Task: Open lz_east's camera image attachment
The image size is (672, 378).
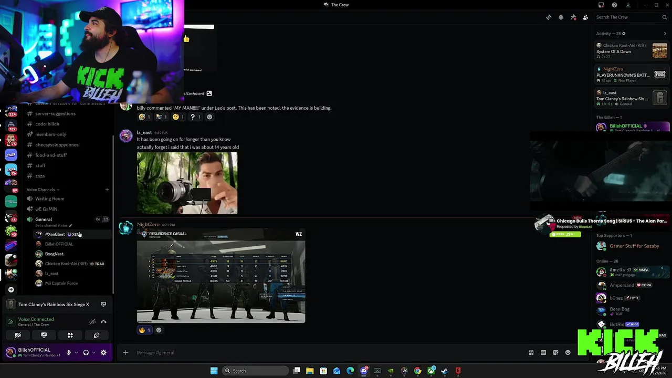Action: 187,183
